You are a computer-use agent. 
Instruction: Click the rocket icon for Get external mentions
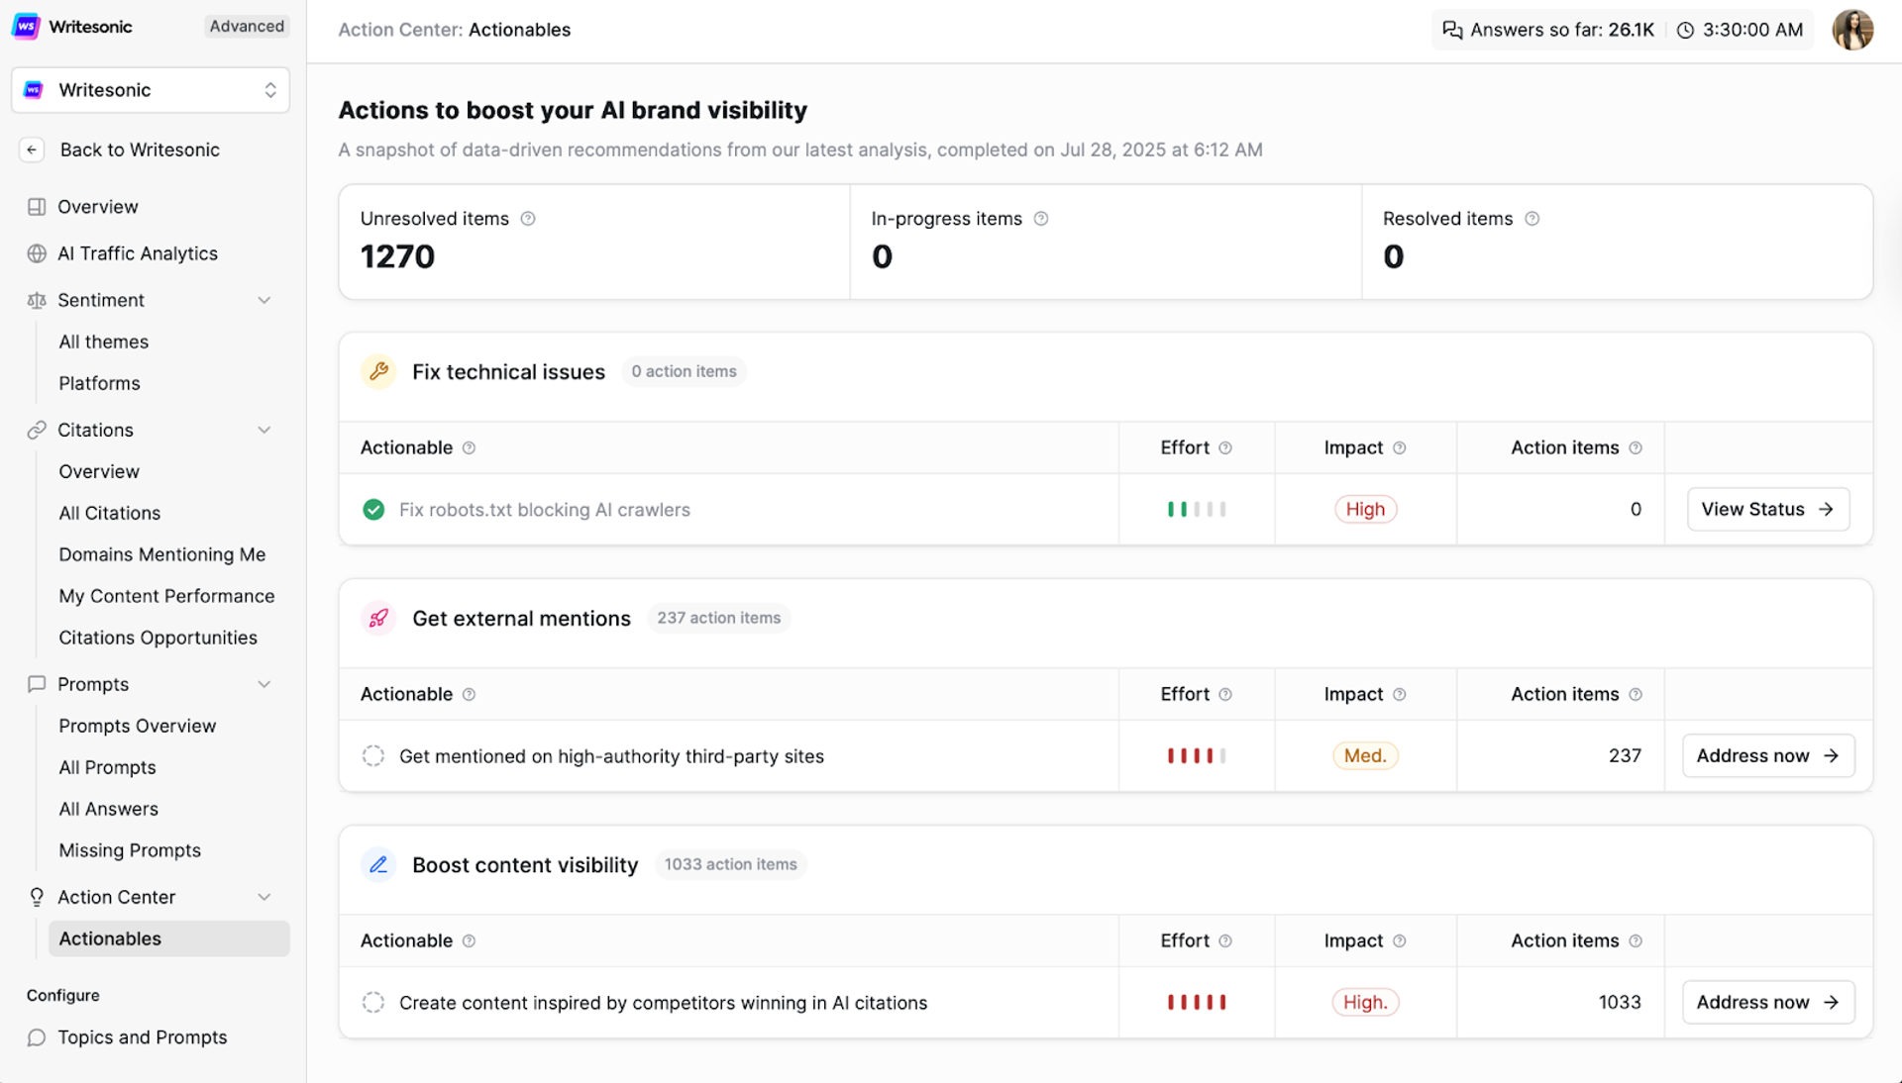coord(378,618)
